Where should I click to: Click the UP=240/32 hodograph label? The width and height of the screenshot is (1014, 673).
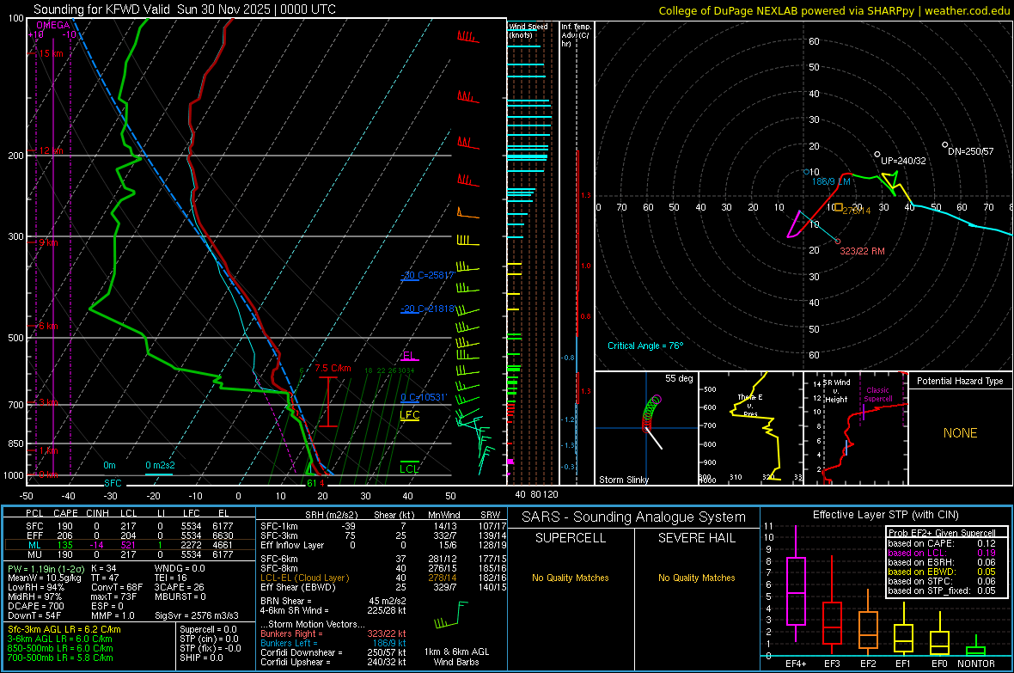point(903,161)
